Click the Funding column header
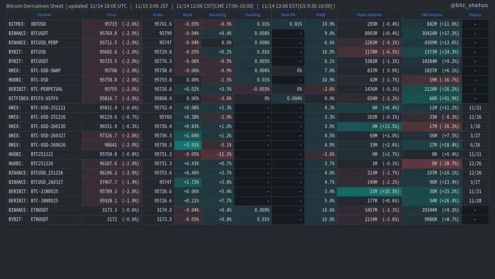Image resolution: width=495 pixels, height=279 pixels. coord(253,15)
